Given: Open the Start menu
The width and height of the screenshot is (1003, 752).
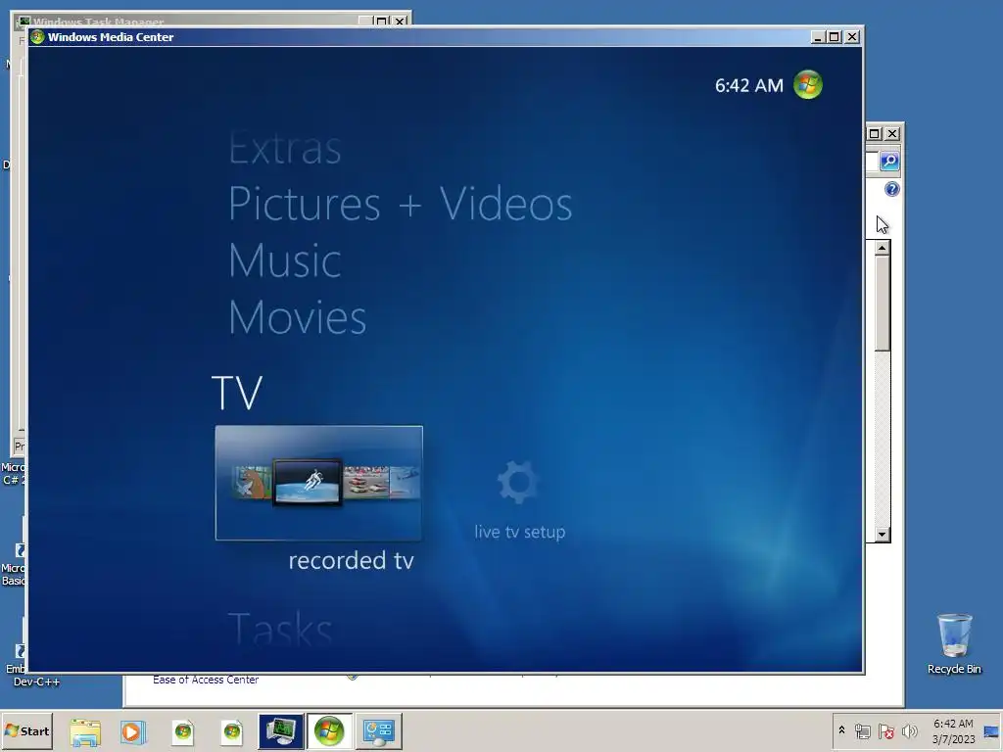Looking at the screenshot, I should pyautogui.click(x=26, y=730).
